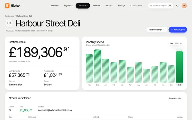Click the Next customer chevron arrow
Viewport: 192px width, 120px height.
click(x=164, y=30)
